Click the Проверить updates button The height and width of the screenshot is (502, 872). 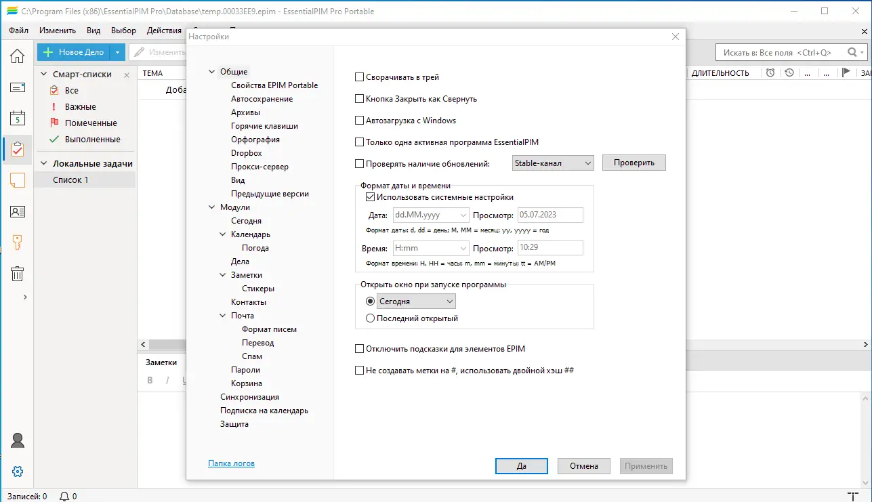pyautogui.click(x=634, y=163)
